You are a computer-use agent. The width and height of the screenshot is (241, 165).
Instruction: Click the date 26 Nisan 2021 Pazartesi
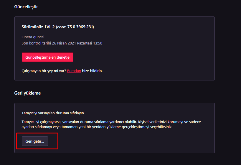click(72, 43)
